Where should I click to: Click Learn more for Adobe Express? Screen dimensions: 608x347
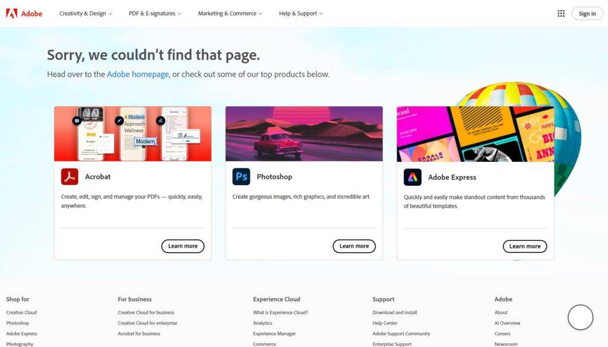coord(525,246)
